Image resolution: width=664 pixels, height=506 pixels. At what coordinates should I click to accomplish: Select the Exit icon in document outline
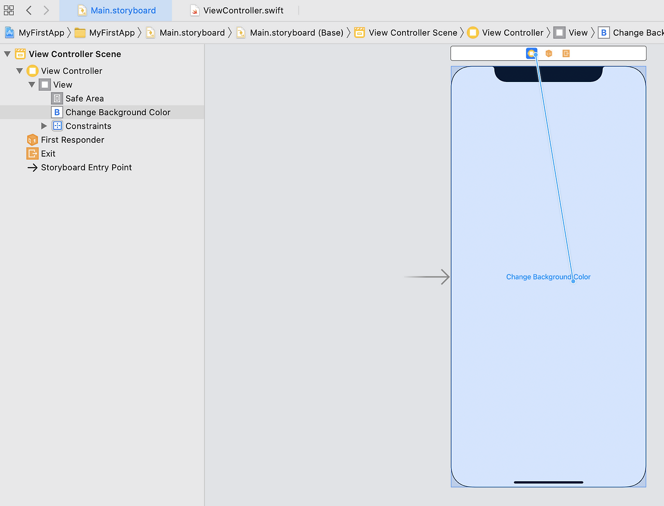pyautogui.click(x=32, y=154)
